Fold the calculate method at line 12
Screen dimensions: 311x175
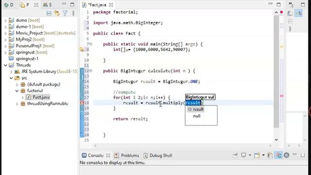pyautogui.click(x=91, y=70)
